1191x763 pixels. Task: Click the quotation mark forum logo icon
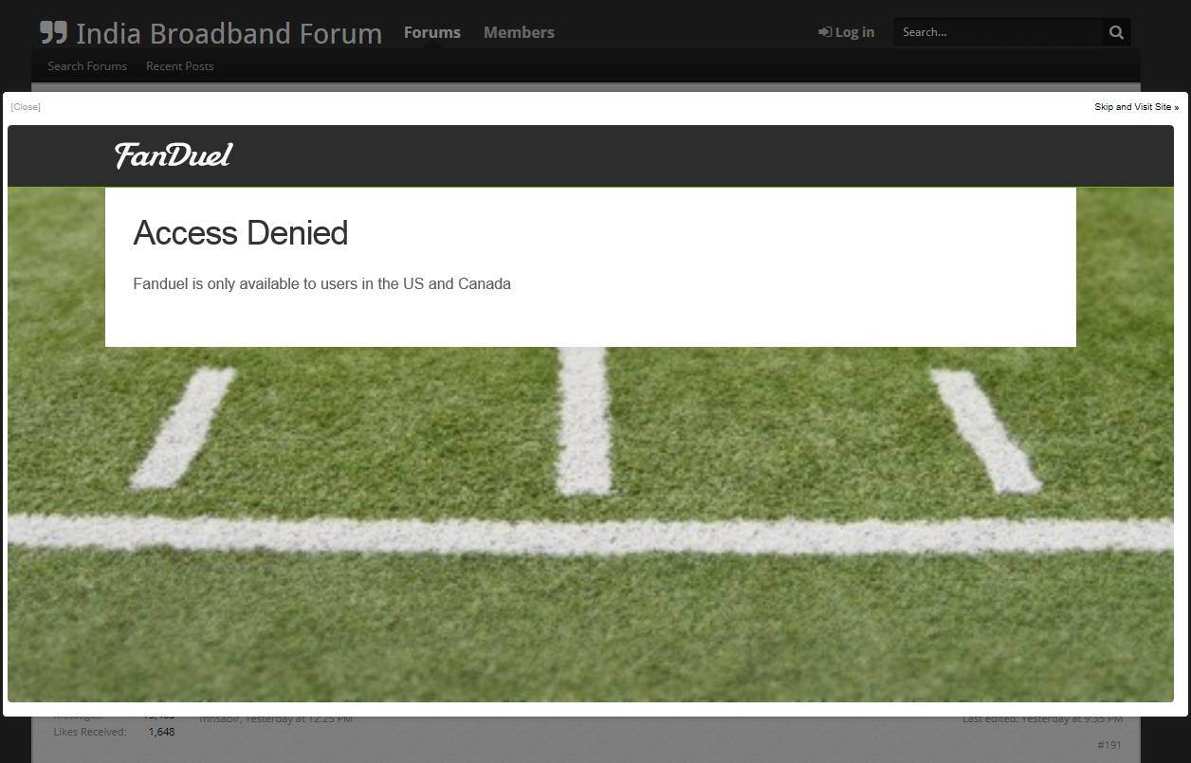pyautogui.click(x=53, y=33)
